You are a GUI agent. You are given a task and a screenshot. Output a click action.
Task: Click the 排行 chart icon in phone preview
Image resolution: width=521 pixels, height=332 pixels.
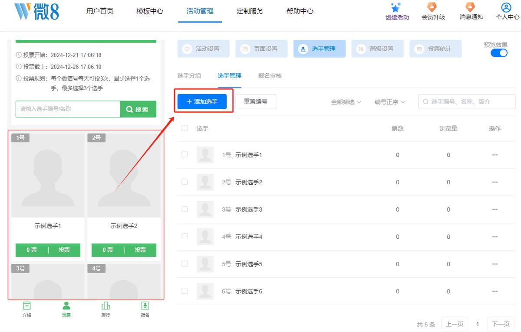click(106, 306)
